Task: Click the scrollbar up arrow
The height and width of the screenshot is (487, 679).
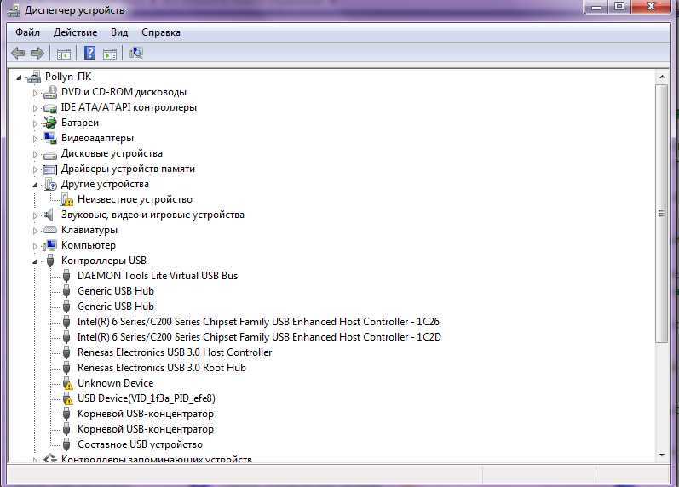Action: coord(662,77)
